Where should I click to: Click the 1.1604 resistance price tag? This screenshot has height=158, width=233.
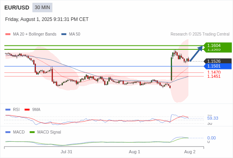(218, 45)
